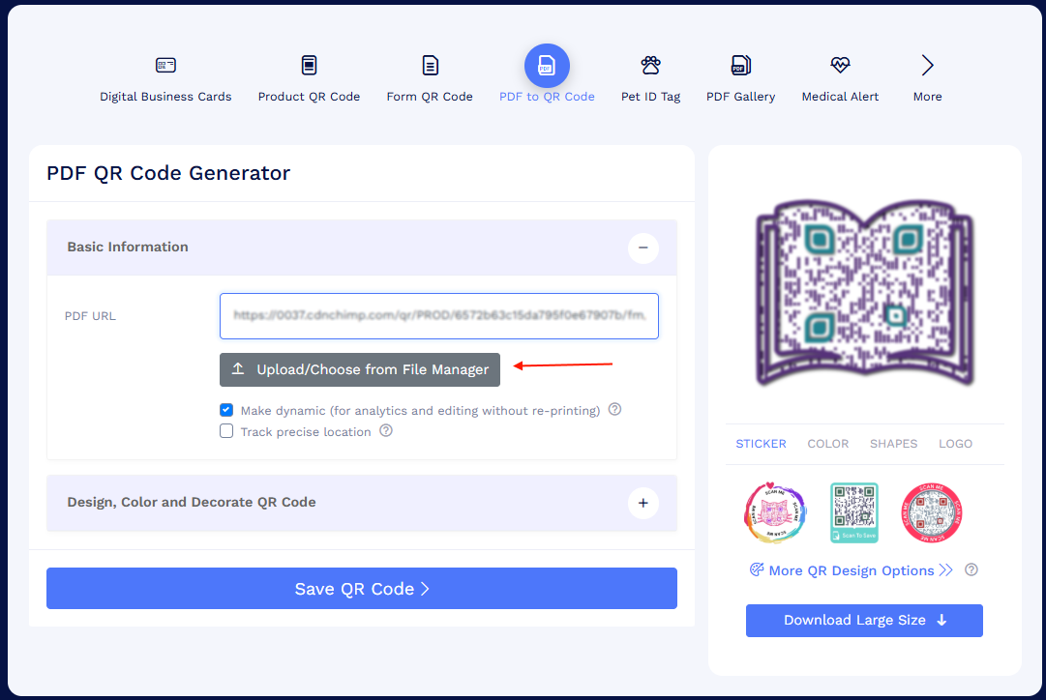Click the upload arrow icon on the file manager button
This screenshot has width=1046, height=700.
[237, 368]
